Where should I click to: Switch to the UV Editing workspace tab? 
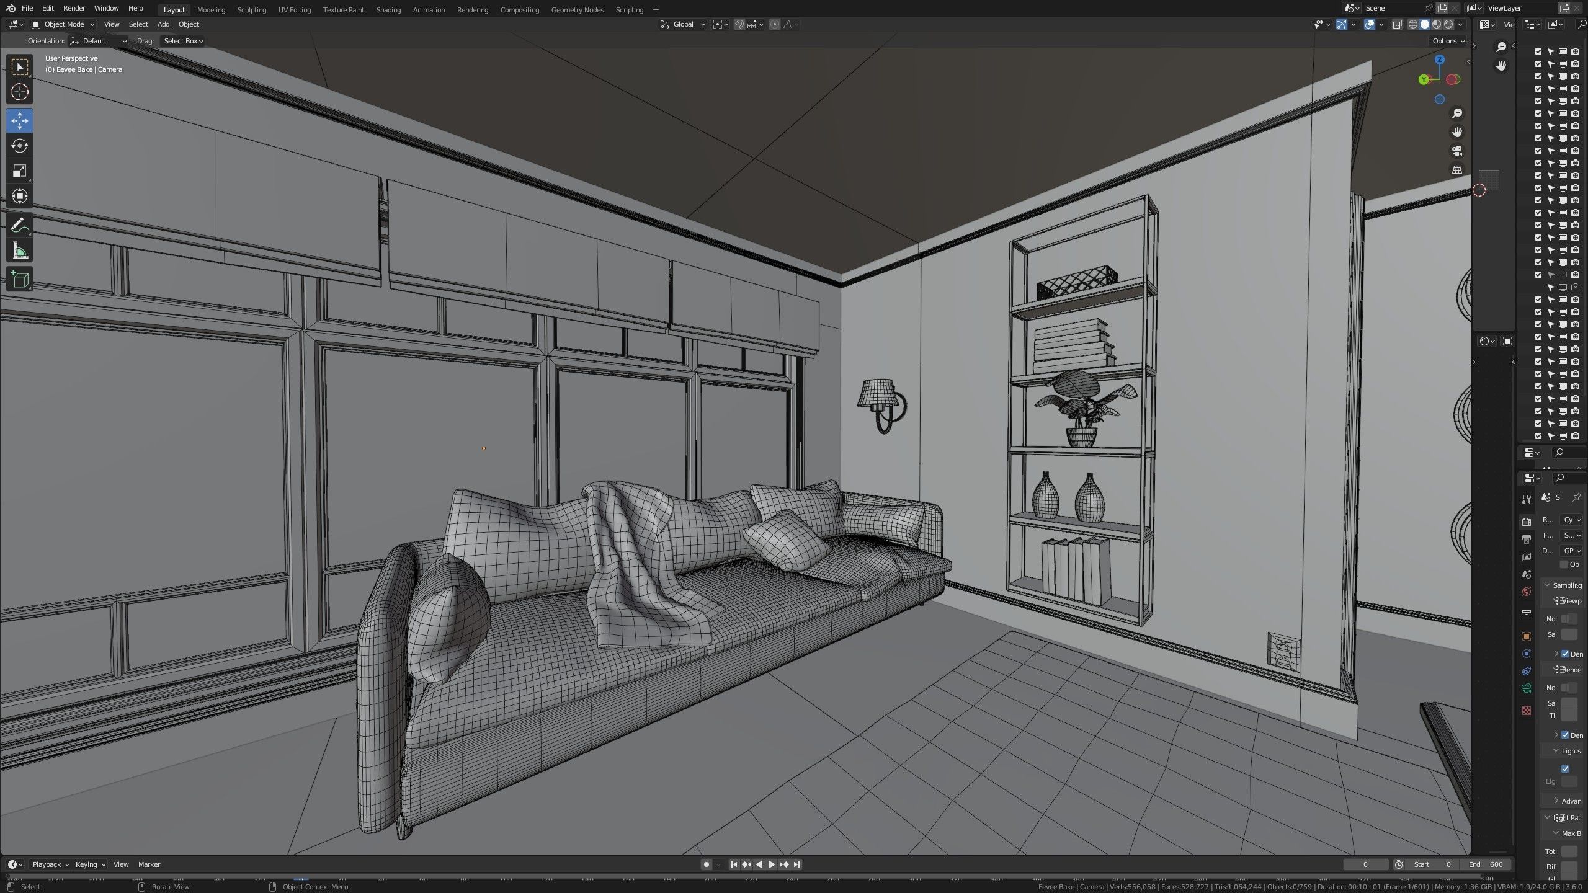coord(294,10)
